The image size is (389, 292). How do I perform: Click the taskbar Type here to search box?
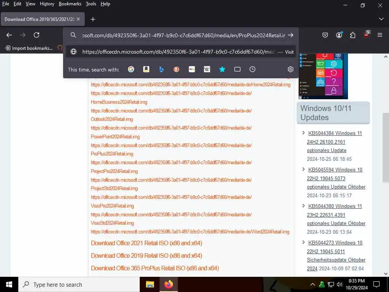pyautogui.click(x=79, y=284)
